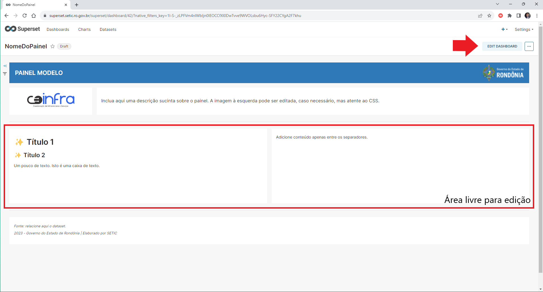Bookmark this page with the star icon
543x292 pixels.
tap(489, 16)
